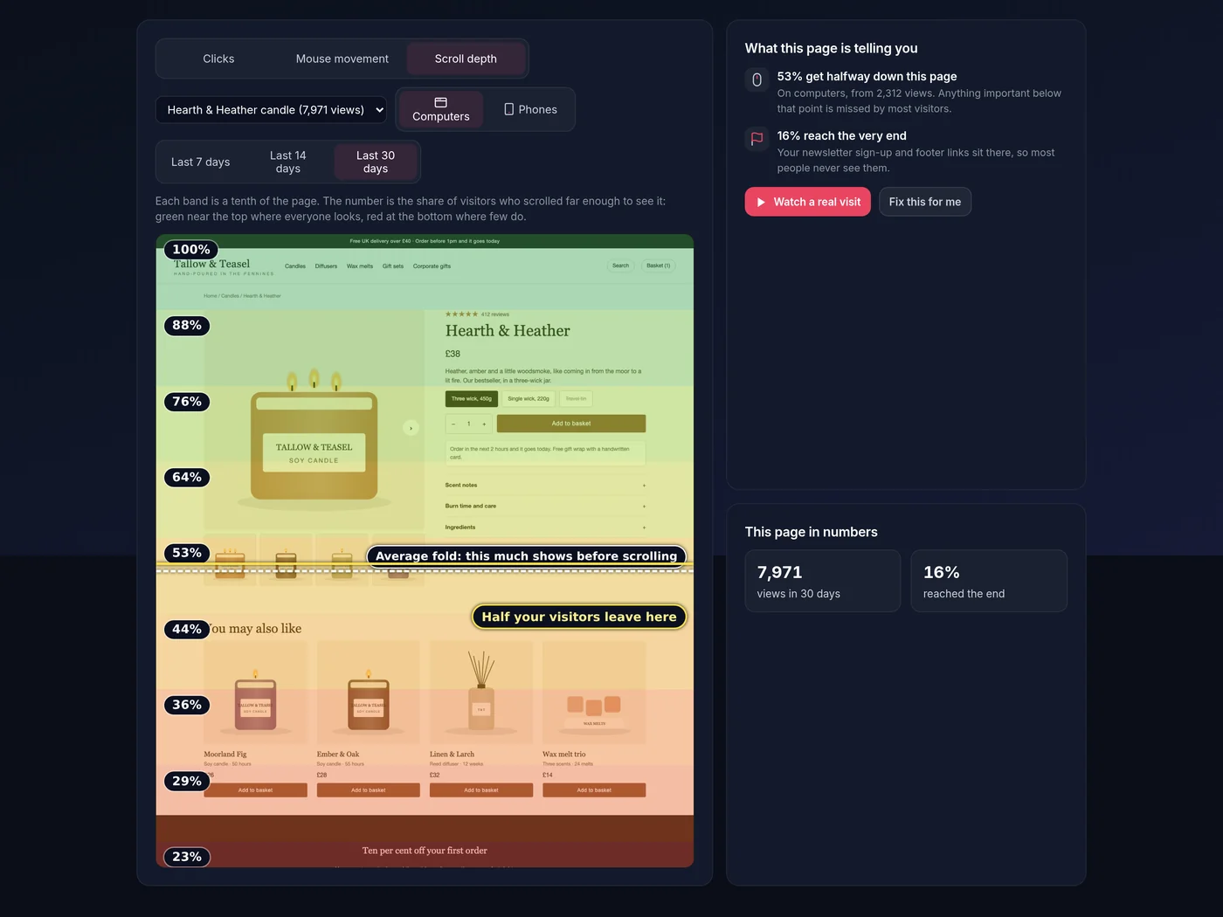This screenshot has width=1223, height=917.
Task: Click the main Add to basket button for Hearth & Heather
Action: coord(571,424)
